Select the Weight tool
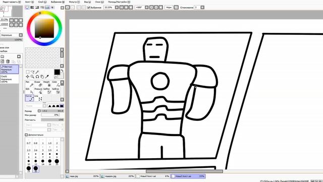The height and width of the screenshot is (182, 323). (47, 84)
